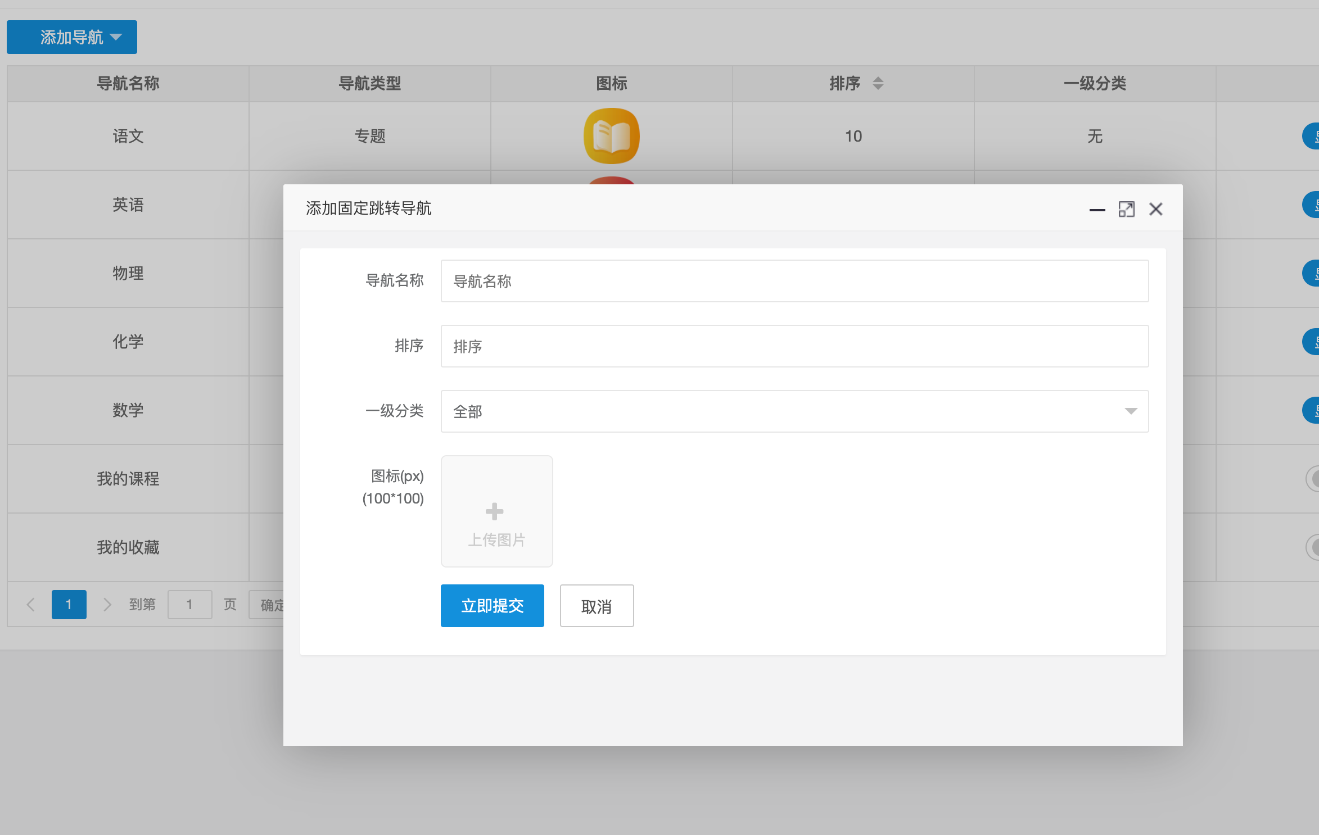
Task: Click the 语文 name cell
Action: pos(128,136)
